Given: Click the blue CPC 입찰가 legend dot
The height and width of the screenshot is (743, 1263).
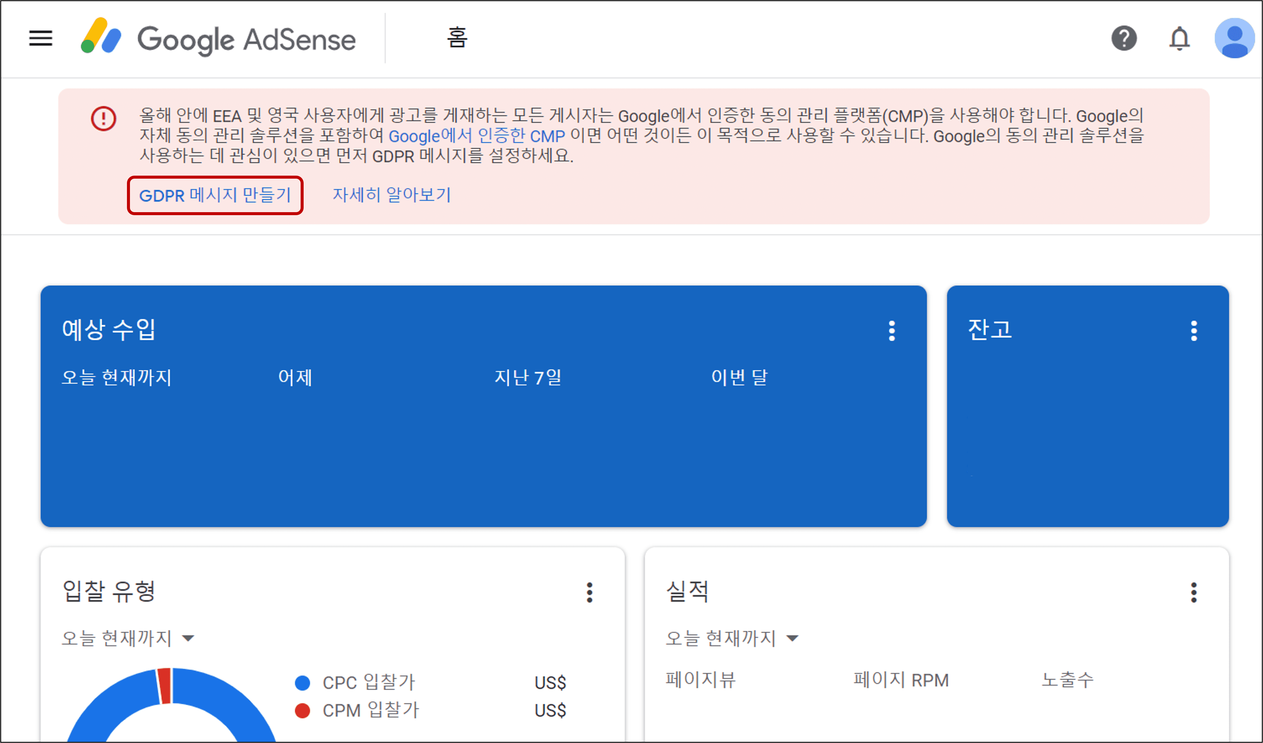Looking at the screenshot, I should pos(302,682).
